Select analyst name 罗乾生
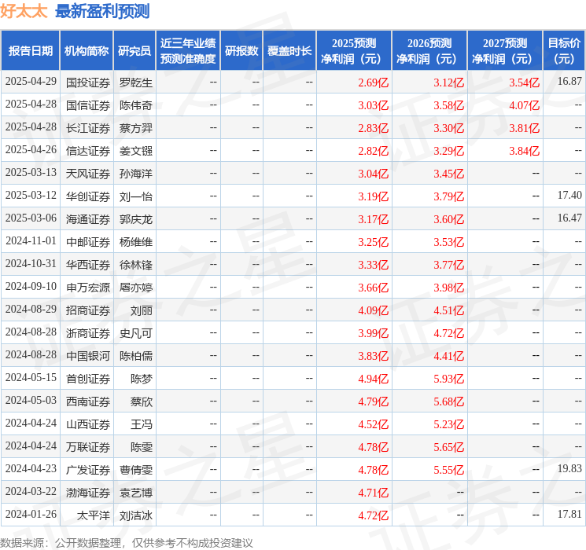 coord(135,82)
